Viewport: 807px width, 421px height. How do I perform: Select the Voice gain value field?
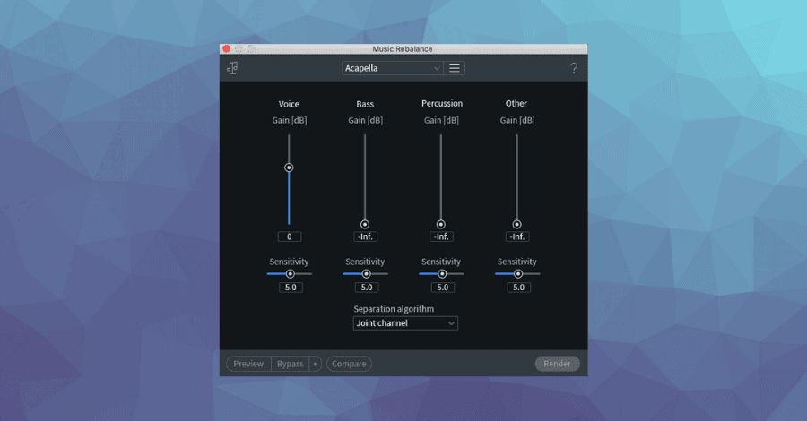tap(290, 236)
